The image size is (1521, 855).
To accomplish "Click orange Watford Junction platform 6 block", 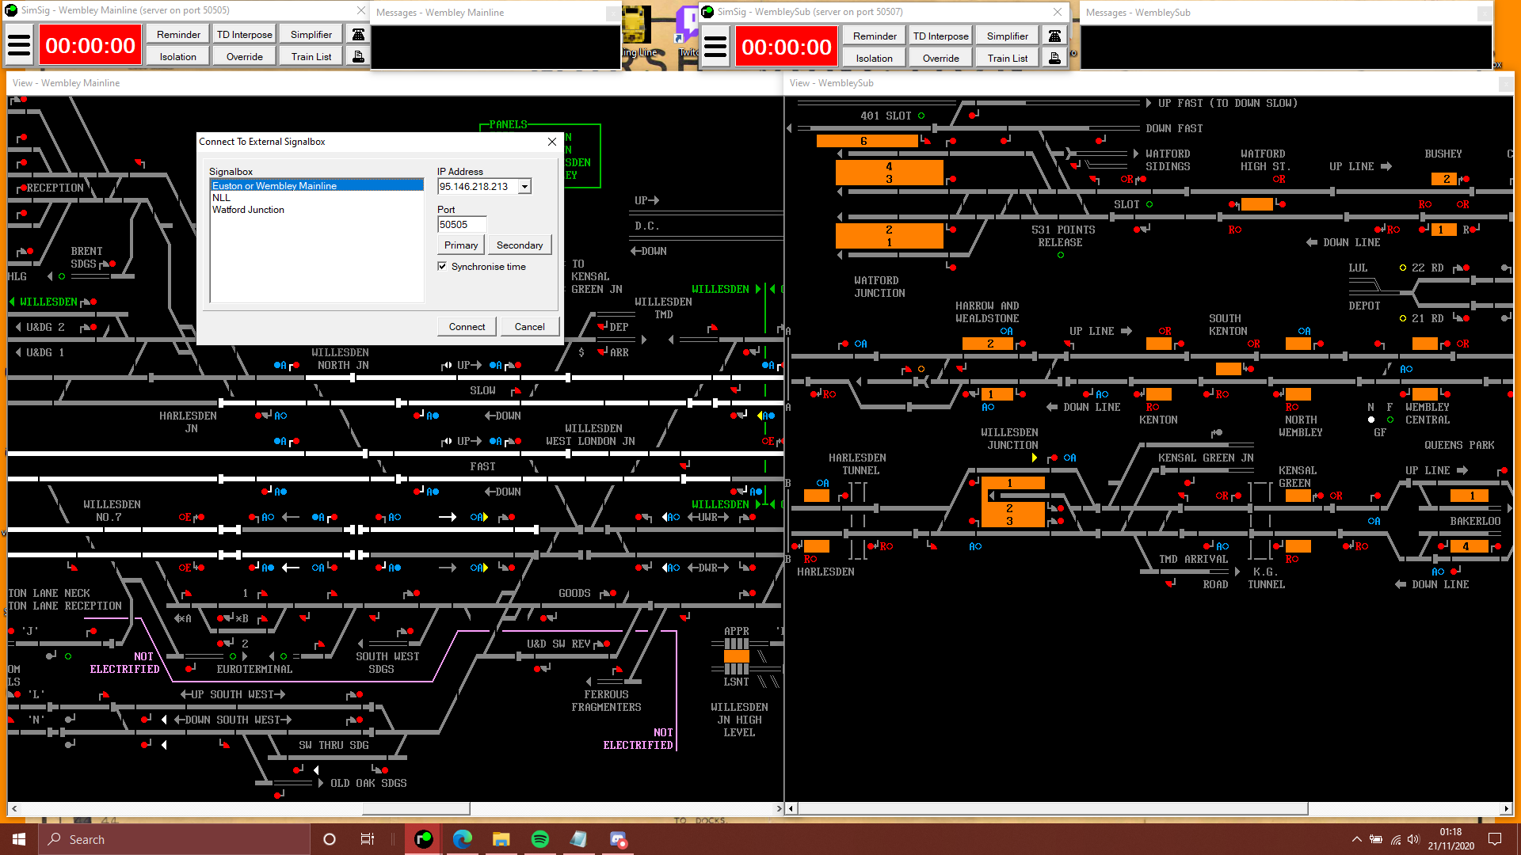I will pyautogui.click(x=867, y=141).
